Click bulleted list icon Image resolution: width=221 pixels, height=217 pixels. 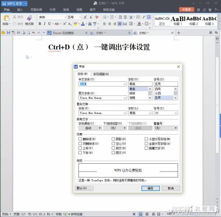point(105,17)
